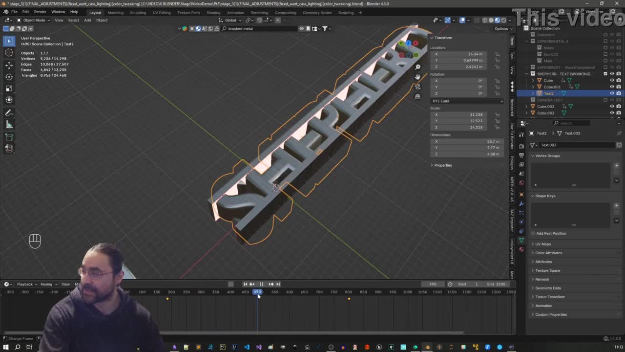The image size is (625, 352).
Task: Toggle auto keying record button
Action: pos(231,284)
